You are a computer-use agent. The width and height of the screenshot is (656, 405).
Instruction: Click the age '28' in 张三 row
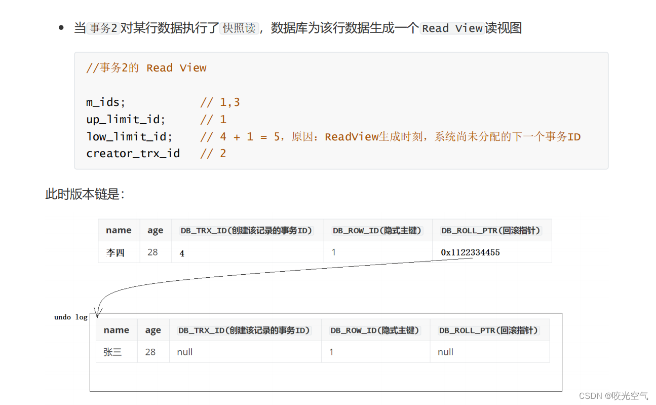click(x=150, y=352)
